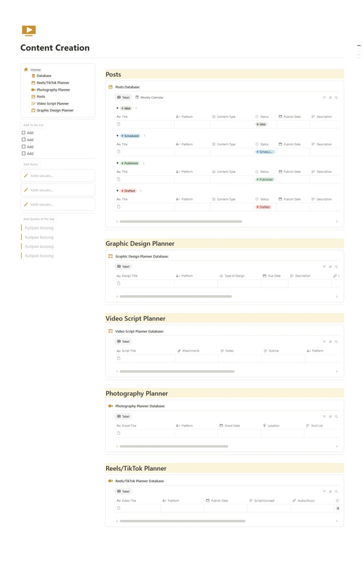363x582 pixels.
Task: Open Reels/TikTok Planner Database icon
Action: click(x=110, y=481)
